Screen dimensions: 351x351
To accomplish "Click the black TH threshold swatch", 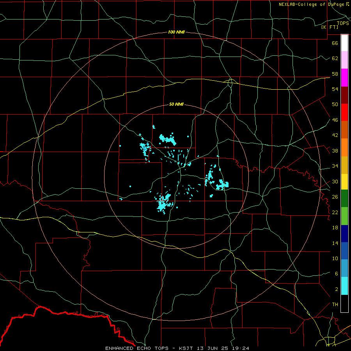I will pos(344,303).
